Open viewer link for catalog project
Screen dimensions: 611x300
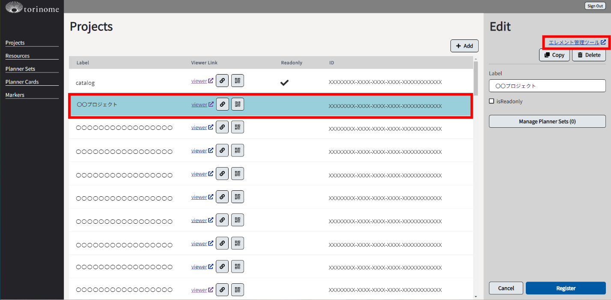pyautogui.click(x=199, y=81)
